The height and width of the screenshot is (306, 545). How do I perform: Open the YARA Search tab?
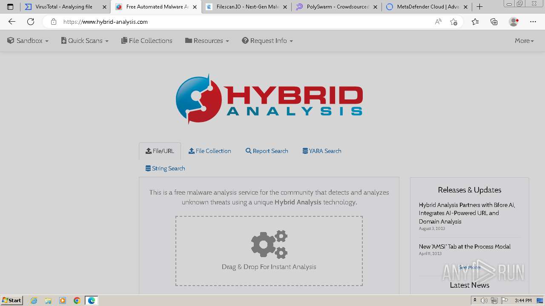pos(322,151)
